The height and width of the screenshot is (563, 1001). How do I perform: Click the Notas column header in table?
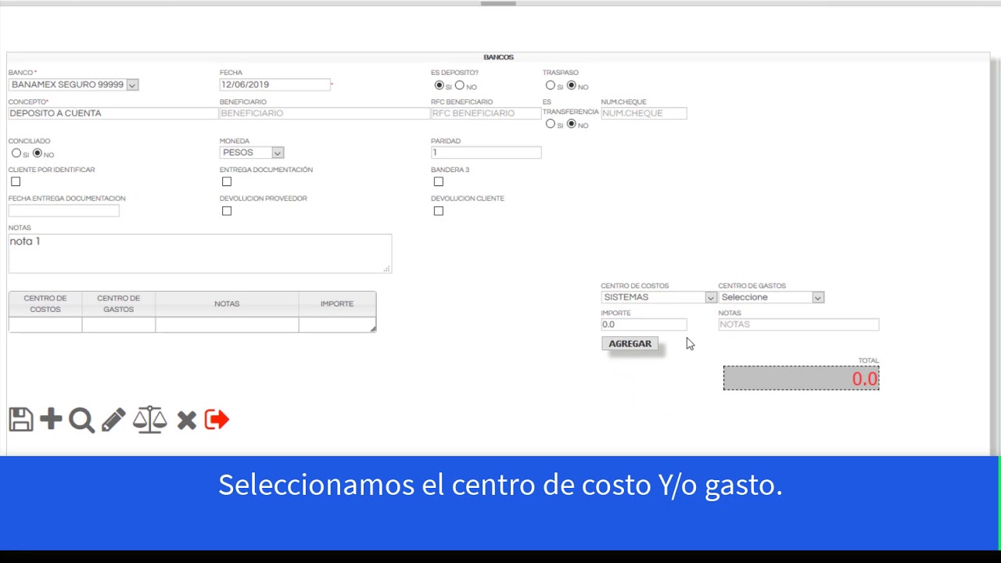(227, 303)
